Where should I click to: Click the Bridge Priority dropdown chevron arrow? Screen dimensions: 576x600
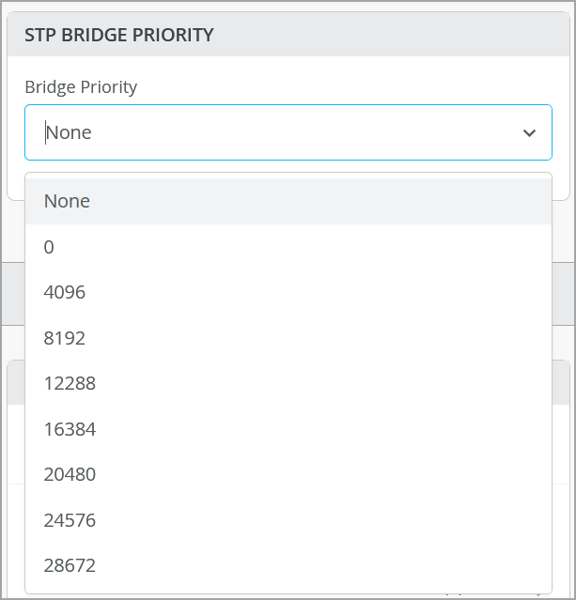529,132
